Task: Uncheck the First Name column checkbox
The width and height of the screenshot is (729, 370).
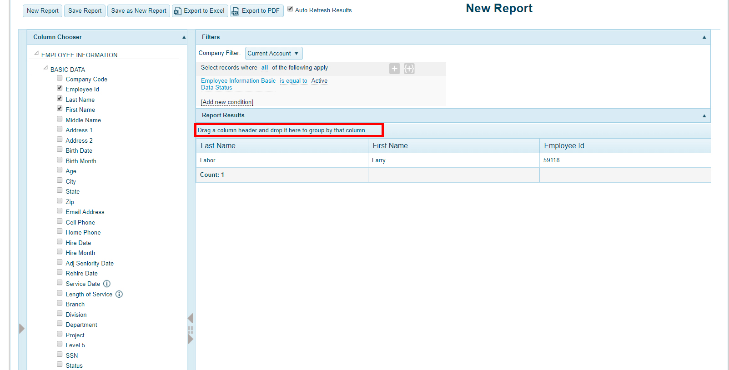Action: (60, 109)
